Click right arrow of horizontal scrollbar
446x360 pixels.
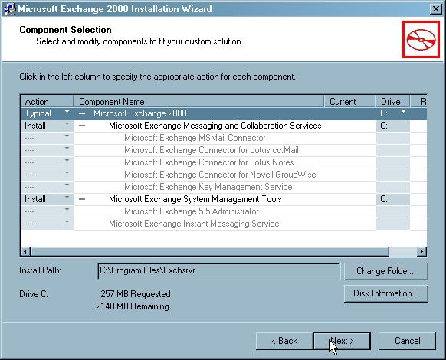421,252
